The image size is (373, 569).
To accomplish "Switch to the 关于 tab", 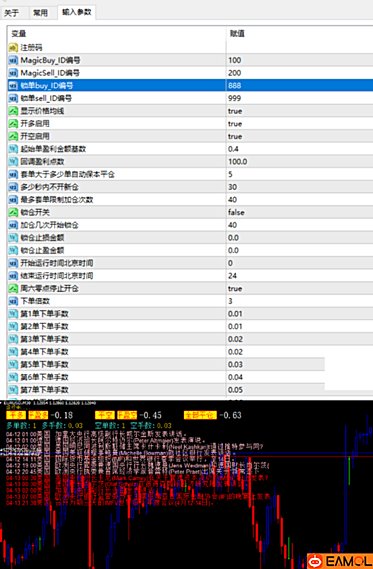I will coord(12,12).
